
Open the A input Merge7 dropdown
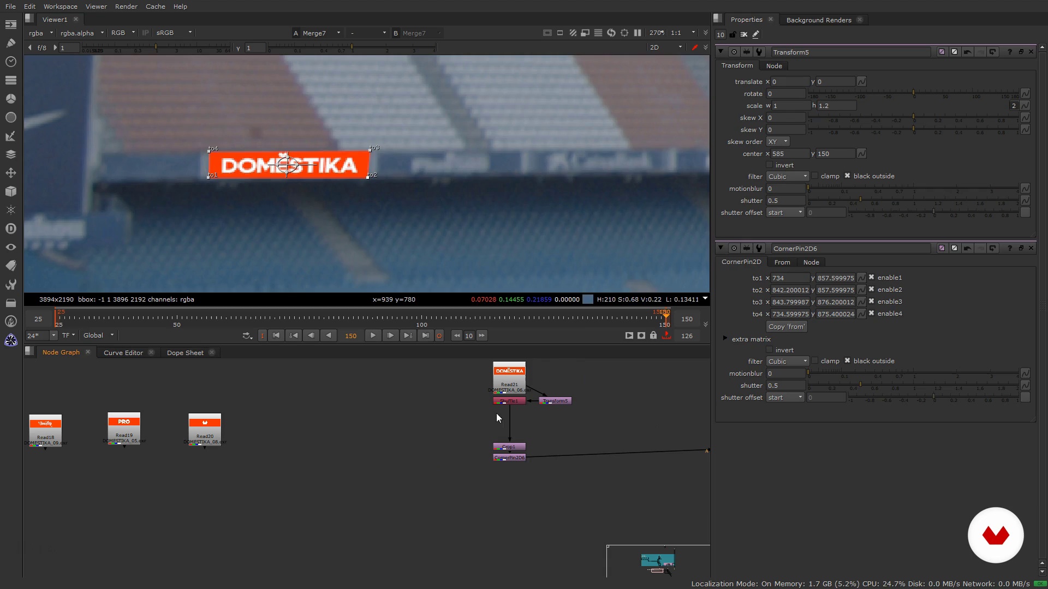[320, 33]
